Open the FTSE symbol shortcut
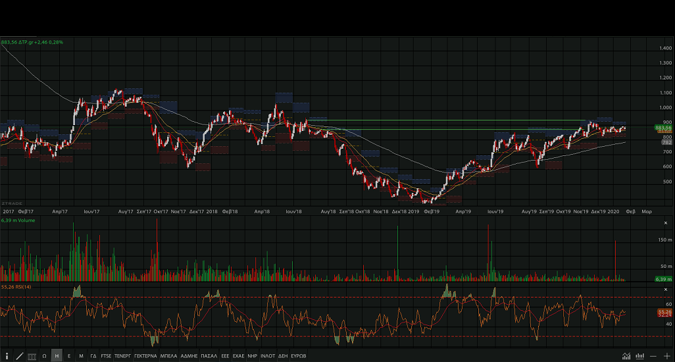Screen dimensions: 675x362 106,356
